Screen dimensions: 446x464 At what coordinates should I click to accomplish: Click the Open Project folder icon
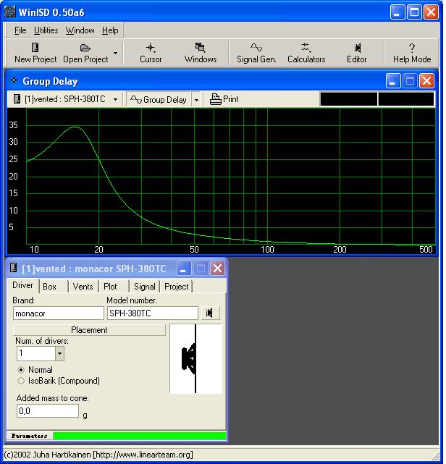click(x=85, y=48)
